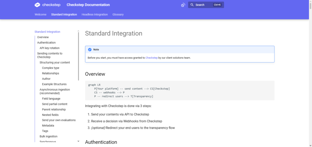Click 'Receive a decision via Webhooks' step
Screen dimensions: 312x147
pyautogui.click(x=126, y=121)
